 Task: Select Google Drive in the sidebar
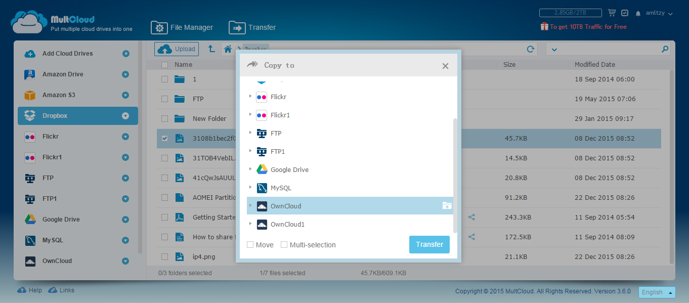pos(61,220)
